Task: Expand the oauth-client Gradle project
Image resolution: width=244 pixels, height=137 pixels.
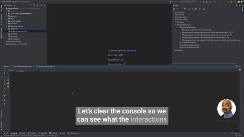Action: coord(173,17)
